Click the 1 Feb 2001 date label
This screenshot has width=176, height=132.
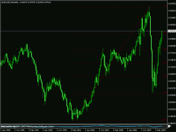pos(76,130)
